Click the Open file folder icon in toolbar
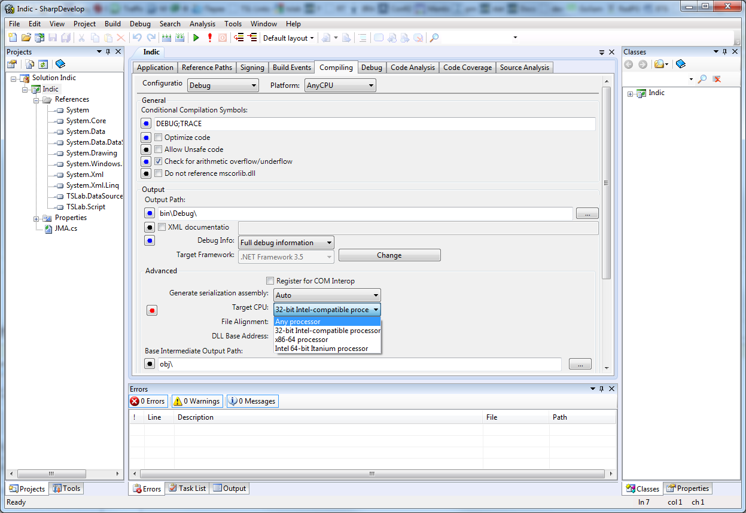The image size is (746, 513). coord(26,38)
